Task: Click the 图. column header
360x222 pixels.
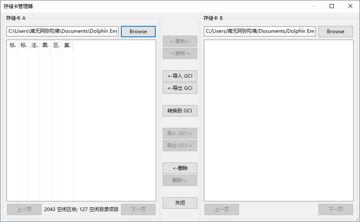Action: 45,45
